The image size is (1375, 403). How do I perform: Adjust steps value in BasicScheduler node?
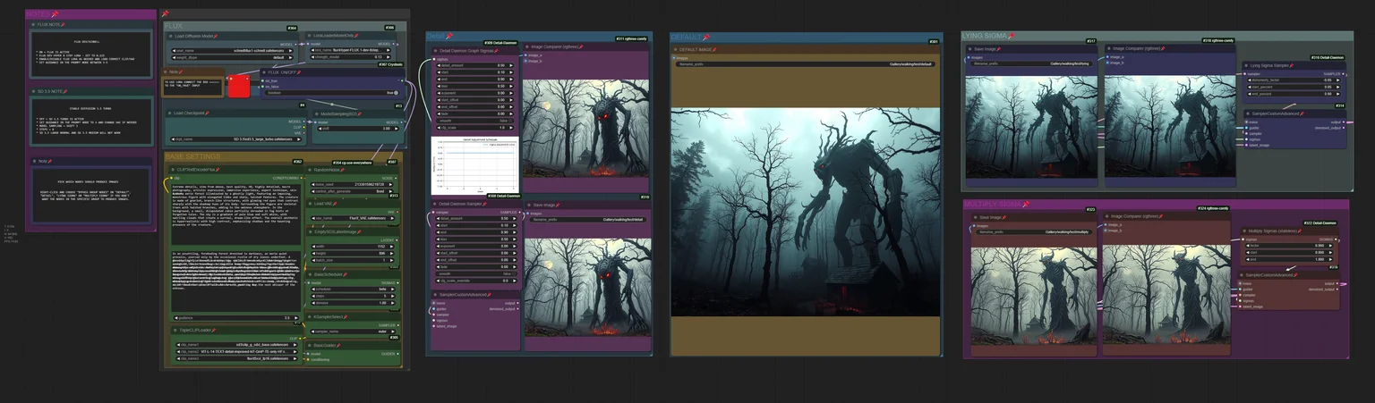354,296
